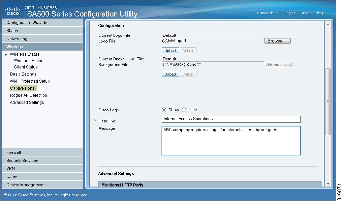The height and width of the screenshot is (201, 342).
Task: Click the sidebar splitter handle
Action: coord(84,106)
